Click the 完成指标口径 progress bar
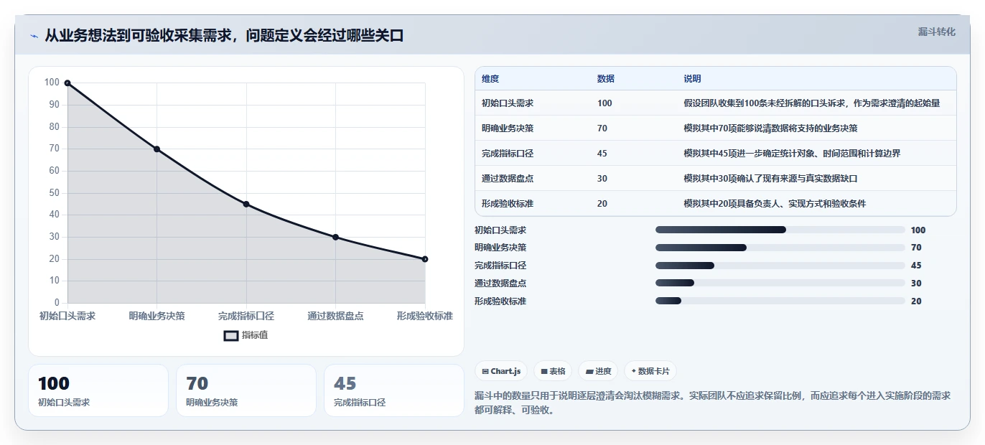The height and width of the screenshot is (445, 985). click(780, 266)
